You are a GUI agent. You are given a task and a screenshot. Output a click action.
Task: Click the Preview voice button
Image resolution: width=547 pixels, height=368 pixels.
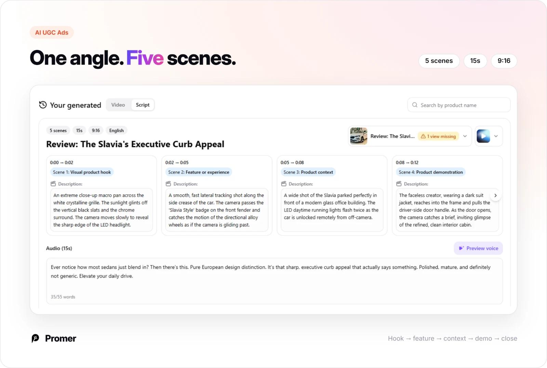[x=478, y=248]
